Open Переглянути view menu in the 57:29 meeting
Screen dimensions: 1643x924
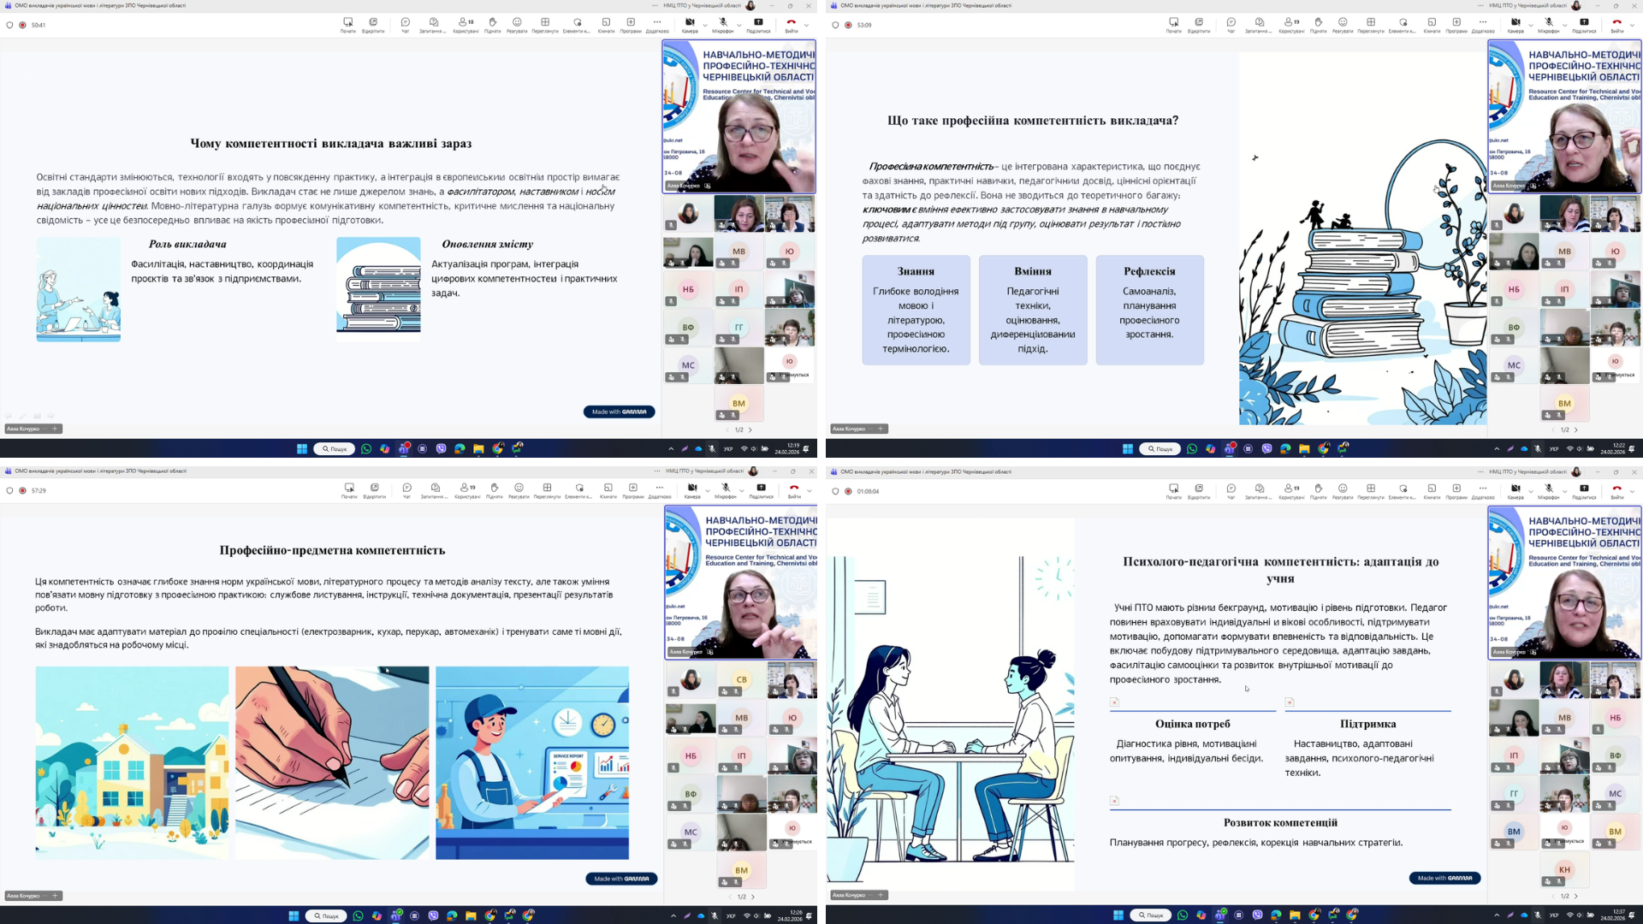point(547,489)
